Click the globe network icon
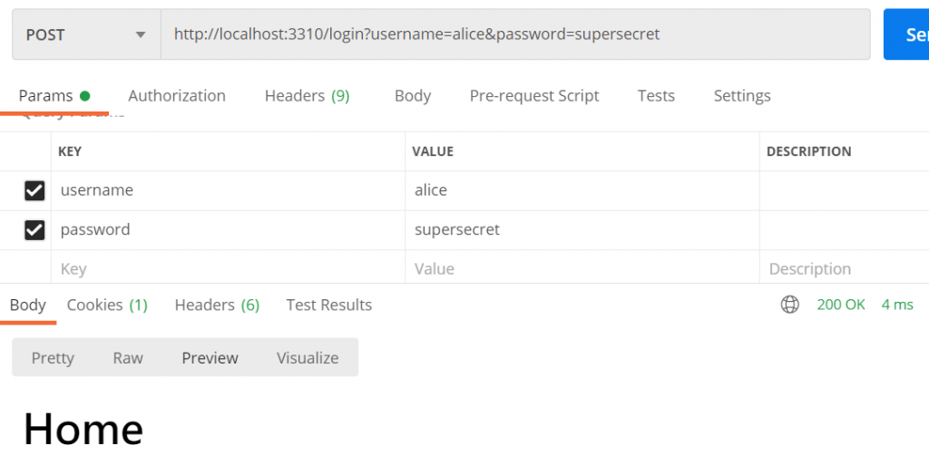Screen dimensions: 929x475 coord(790,305)
